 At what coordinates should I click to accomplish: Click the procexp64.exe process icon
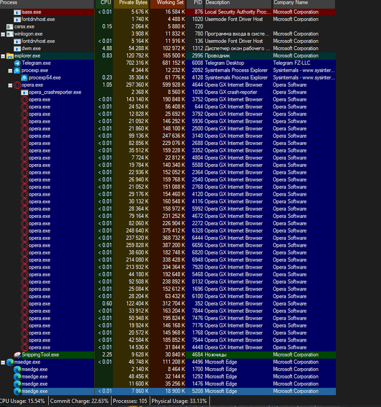24,78
